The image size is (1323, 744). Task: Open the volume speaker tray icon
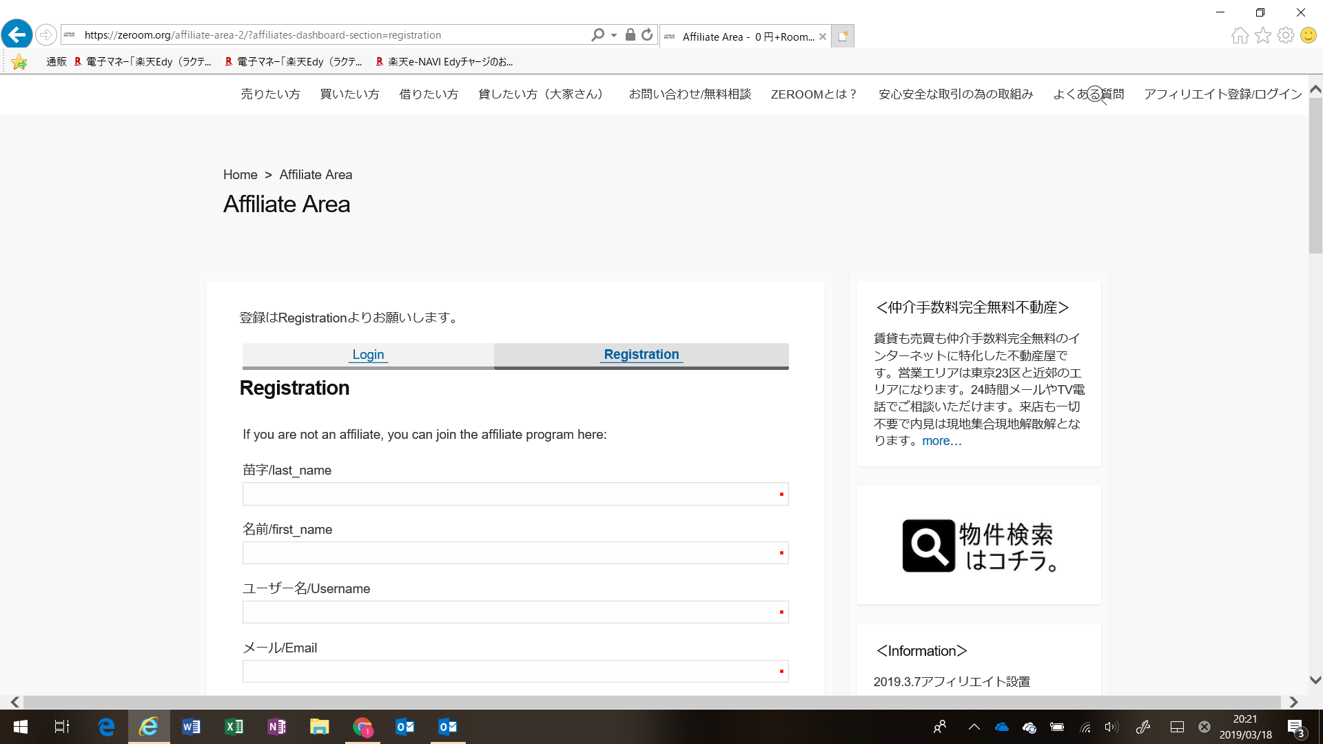click(x=1111, y=727)
